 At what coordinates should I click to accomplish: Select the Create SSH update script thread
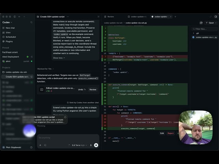coord(17,77)
